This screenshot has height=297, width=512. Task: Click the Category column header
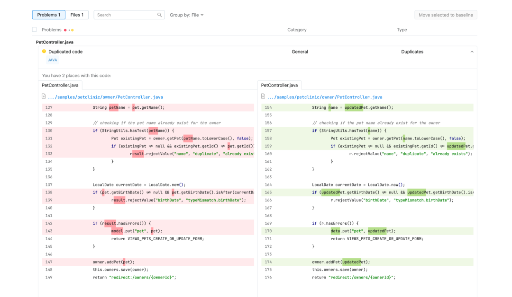click(x=297, y=30)
